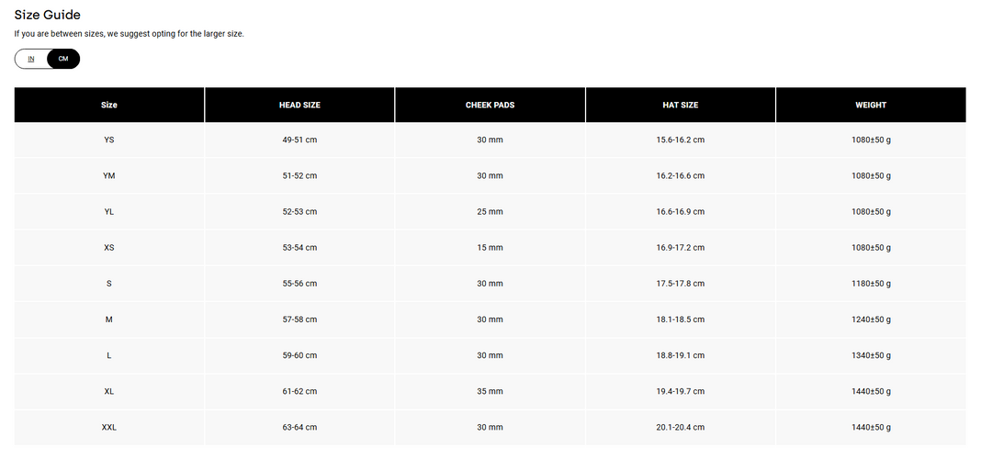The image size is (992, 459).
Task: Click the XXL size row label
Action: [109, 428]
